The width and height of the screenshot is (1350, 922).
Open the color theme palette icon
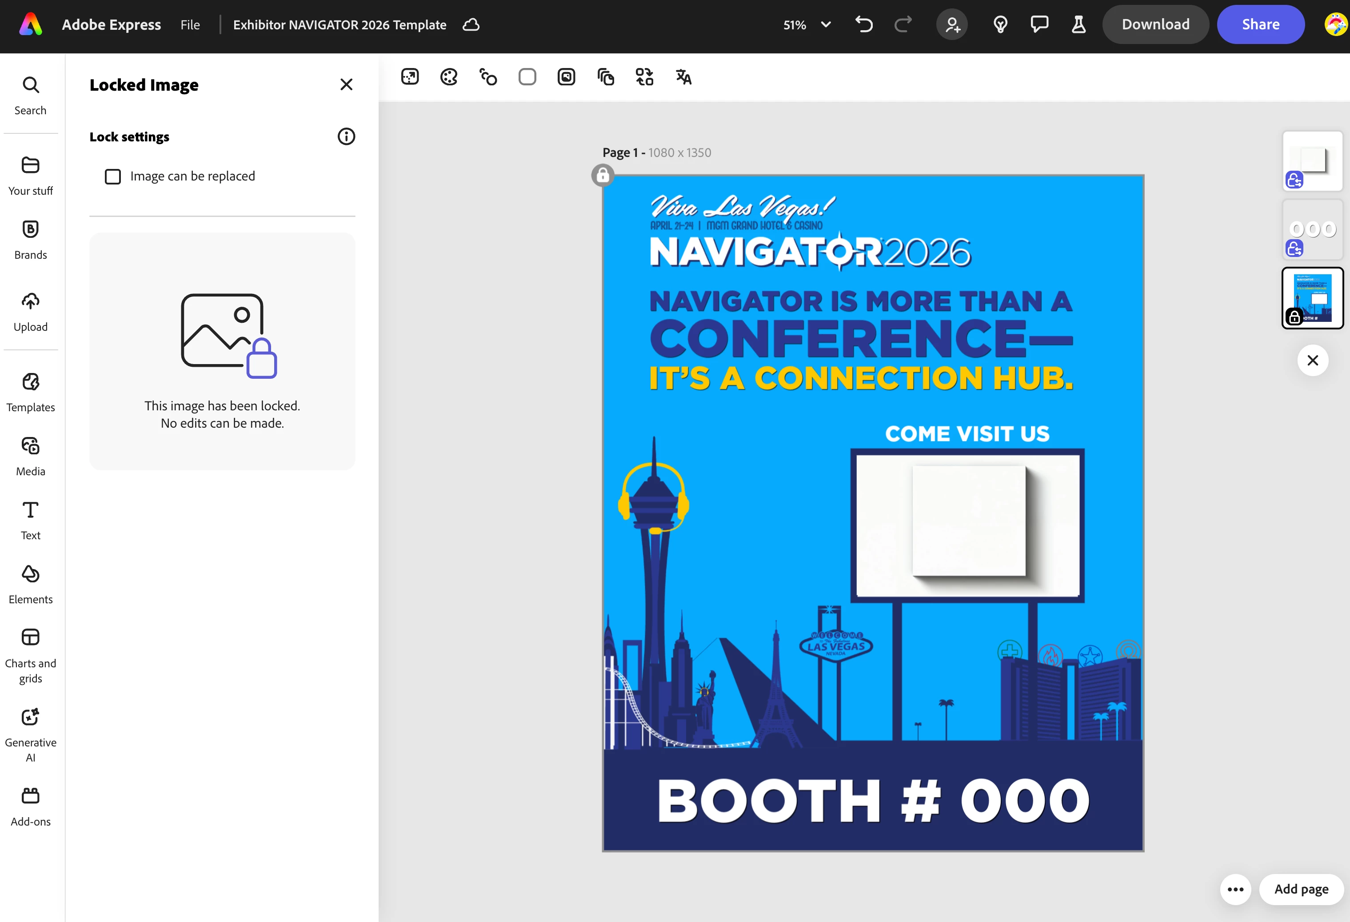coord(448,77)
